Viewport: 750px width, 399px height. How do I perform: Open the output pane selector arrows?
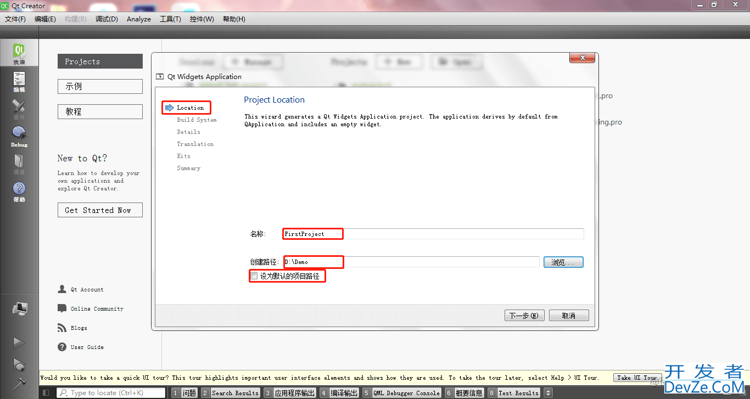(547, 393)
